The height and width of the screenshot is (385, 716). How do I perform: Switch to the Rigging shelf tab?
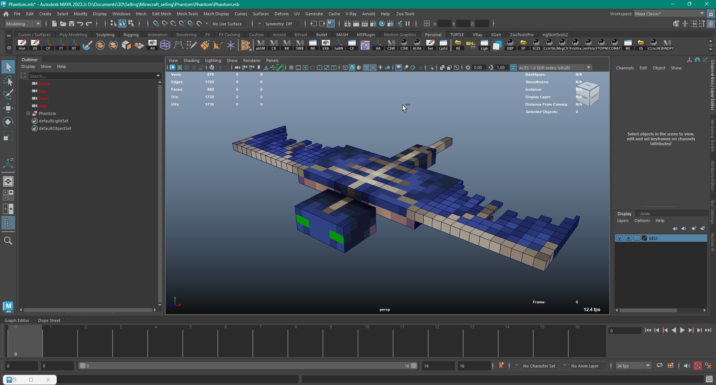click(131, 34)
